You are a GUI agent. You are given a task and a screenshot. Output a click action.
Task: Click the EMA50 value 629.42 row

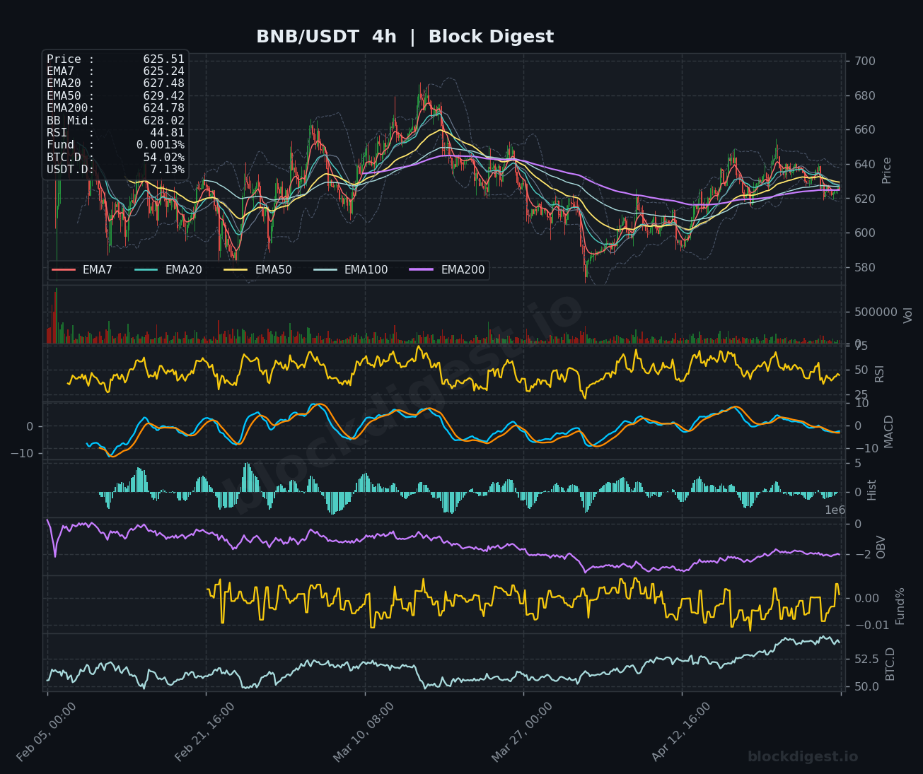point(115,95)
